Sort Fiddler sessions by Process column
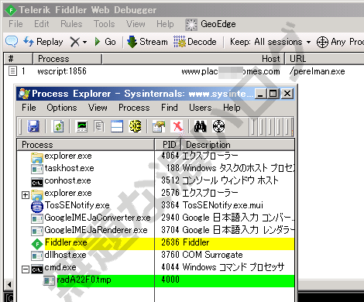The height and width of the screenshot is (302, 364). click(x=67, y=59)
